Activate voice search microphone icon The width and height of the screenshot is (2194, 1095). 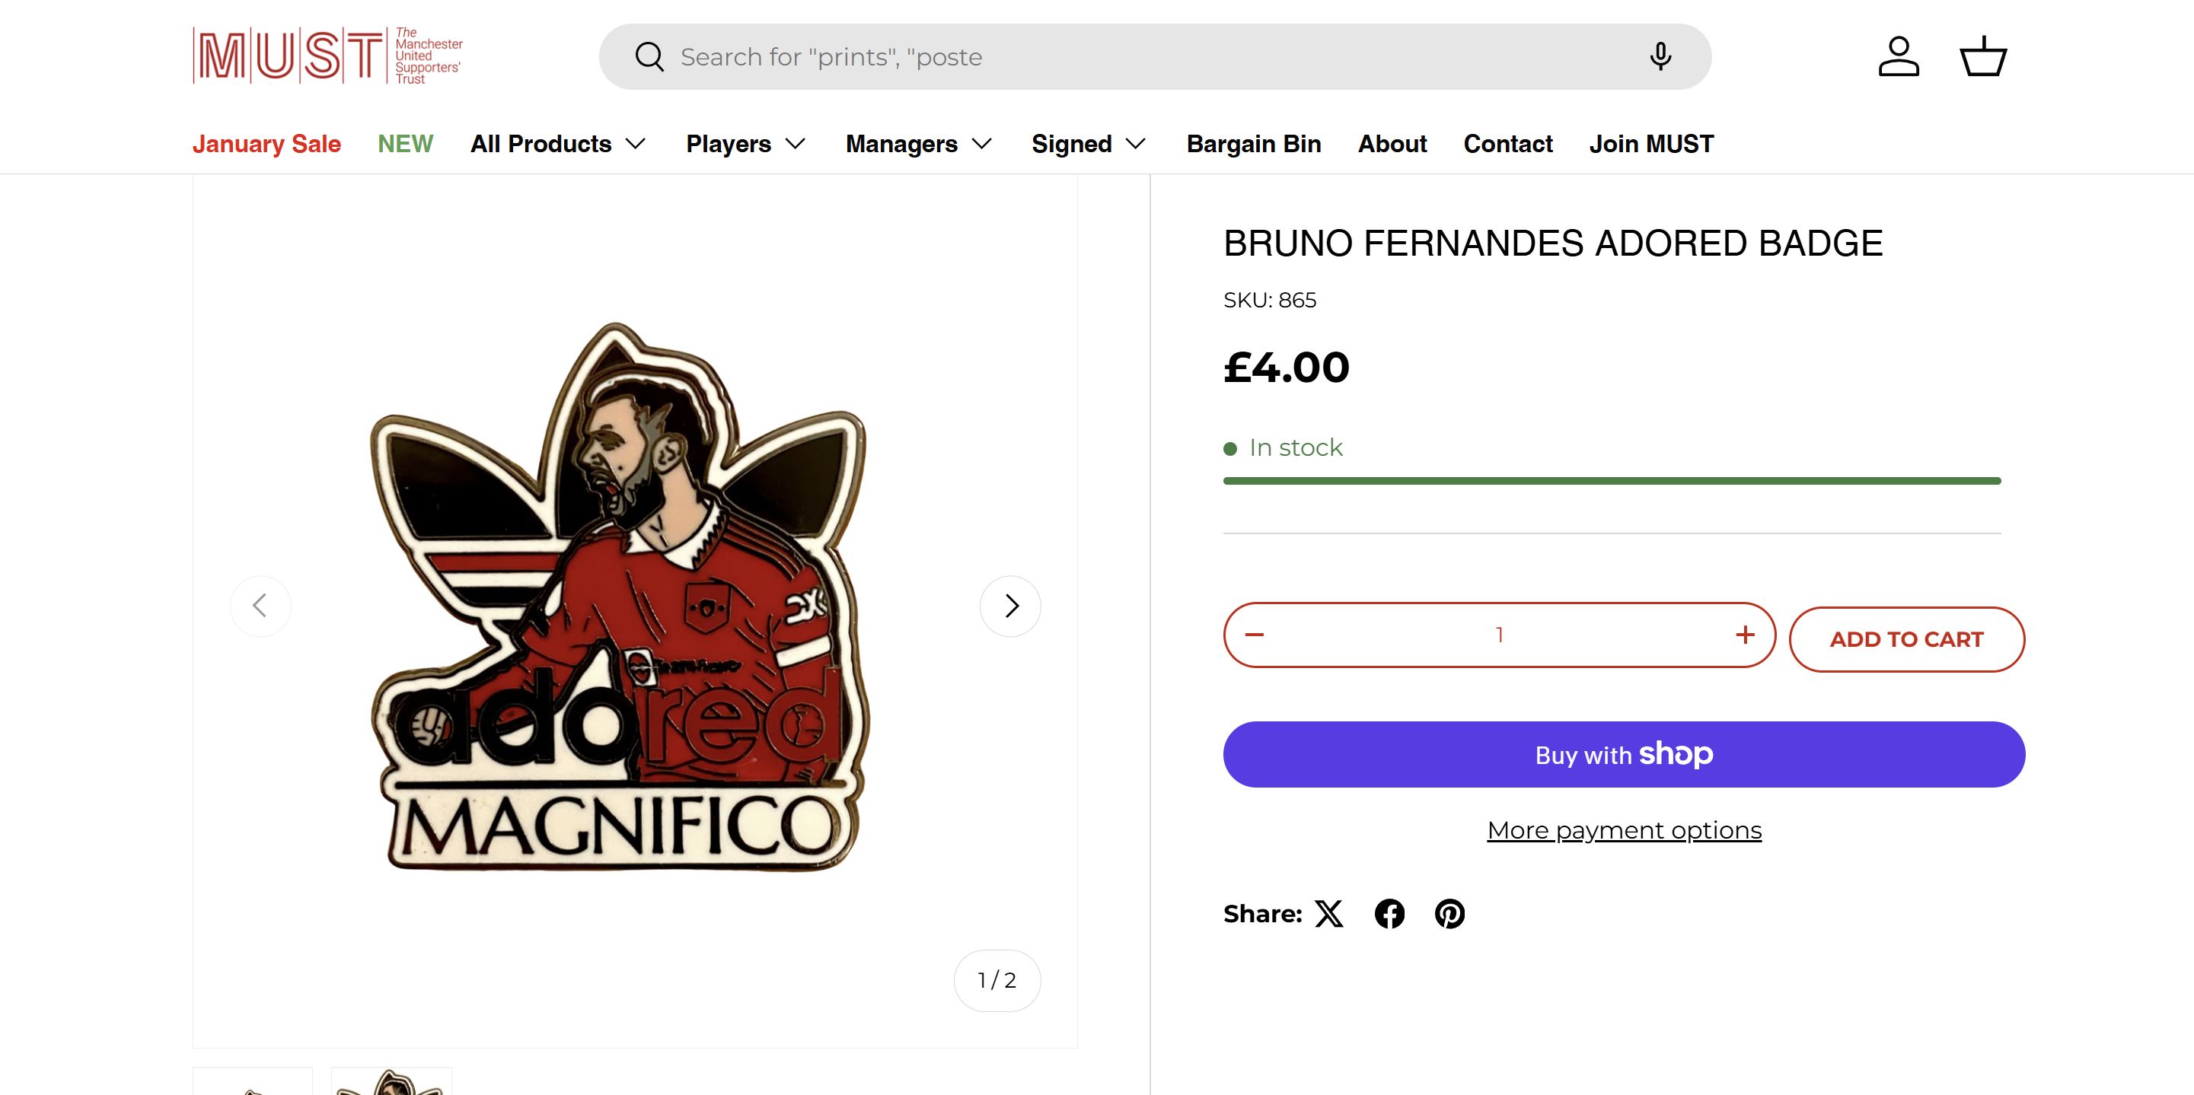tap(1660, 57)
